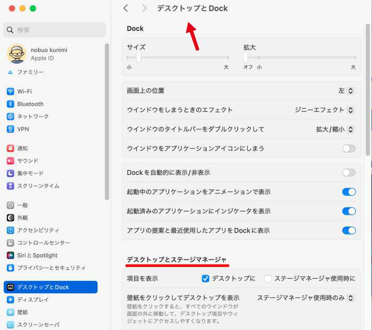
Task: Enable ウインドウをアプリケーションアイコンにしまう toggle
Action: point(349,148)
